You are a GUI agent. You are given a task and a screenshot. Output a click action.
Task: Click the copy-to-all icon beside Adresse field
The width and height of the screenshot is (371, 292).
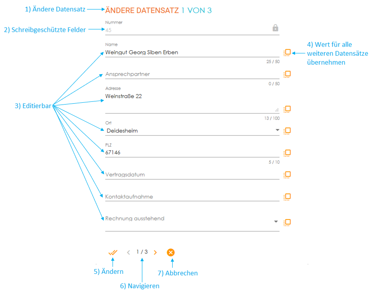click(287, 109)
